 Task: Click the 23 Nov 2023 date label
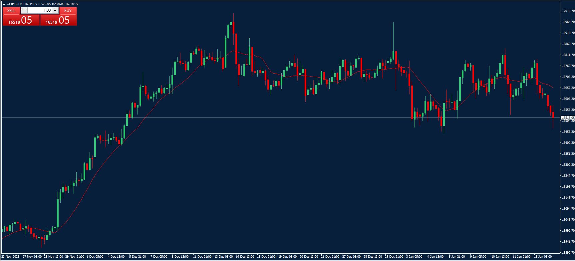(10, 257)
